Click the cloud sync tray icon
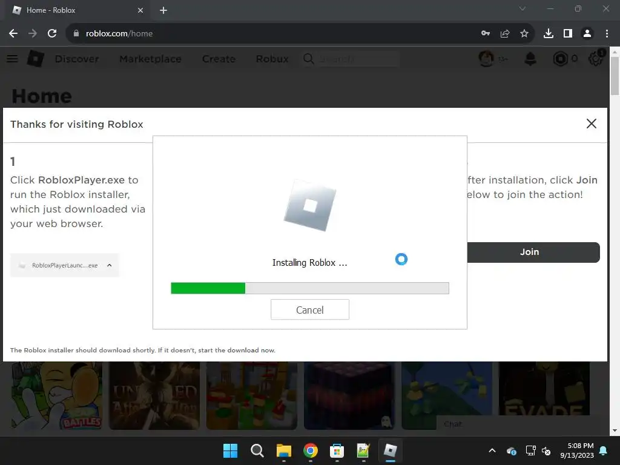 pos(511,450)
